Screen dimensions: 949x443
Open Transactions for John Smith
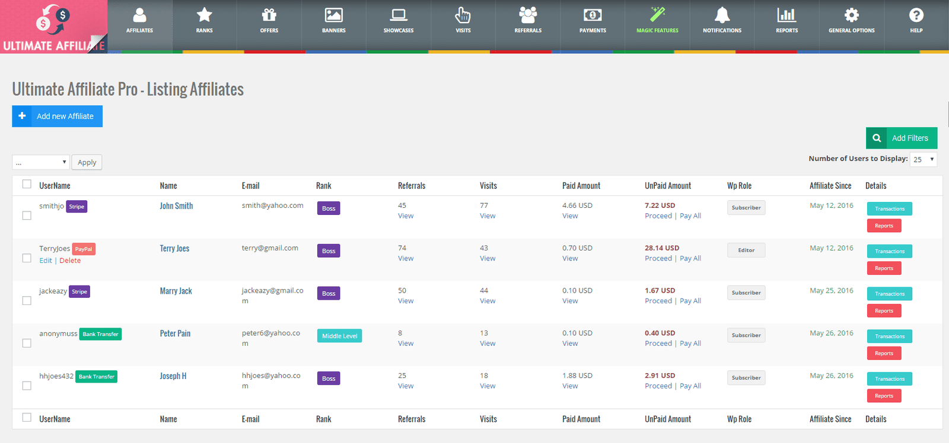coord(889,208)
